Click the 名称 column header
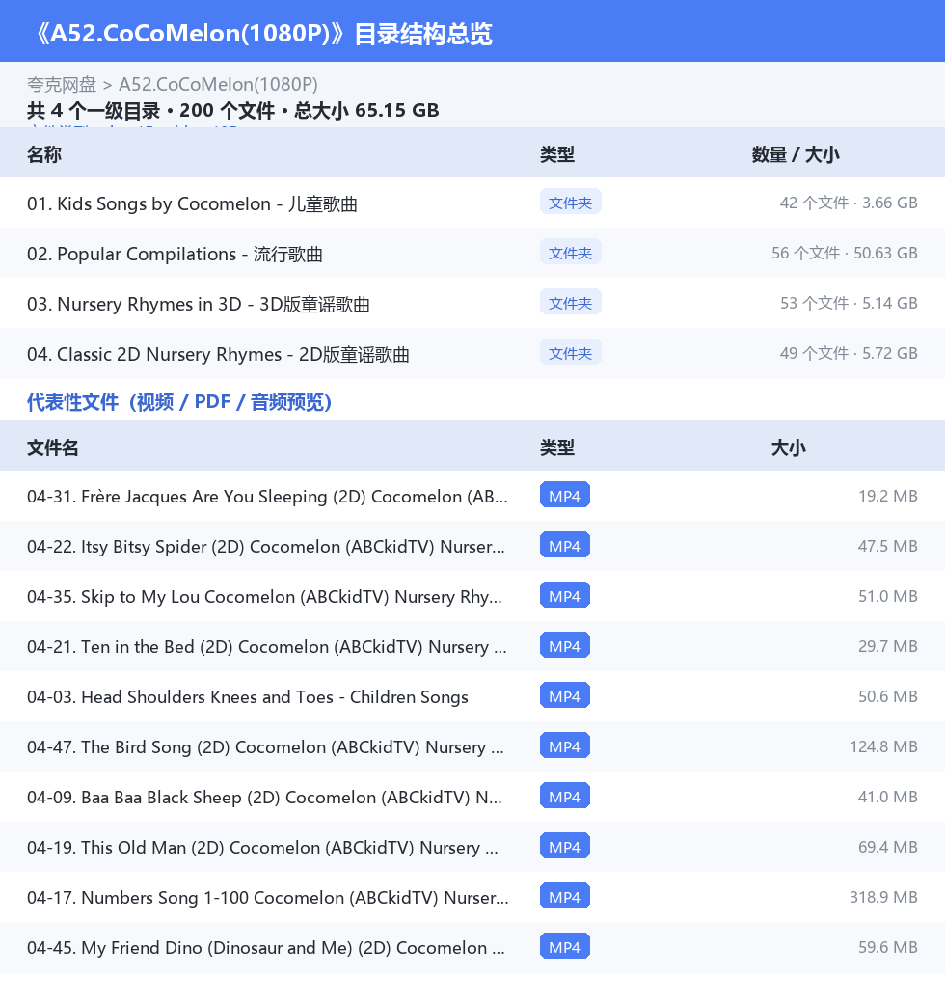This screenshot has width=945, height=1003. click(x=44, y=154)
